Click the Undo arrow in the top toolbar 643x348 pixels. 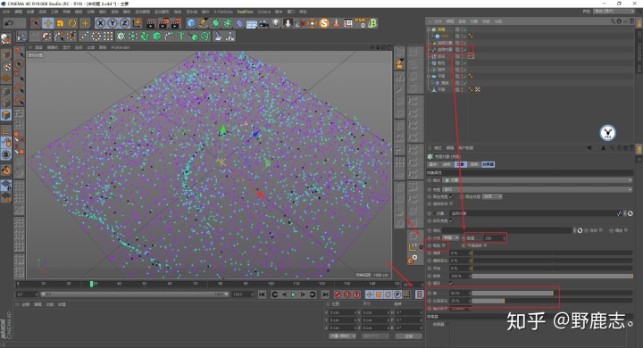pos(9,23)
